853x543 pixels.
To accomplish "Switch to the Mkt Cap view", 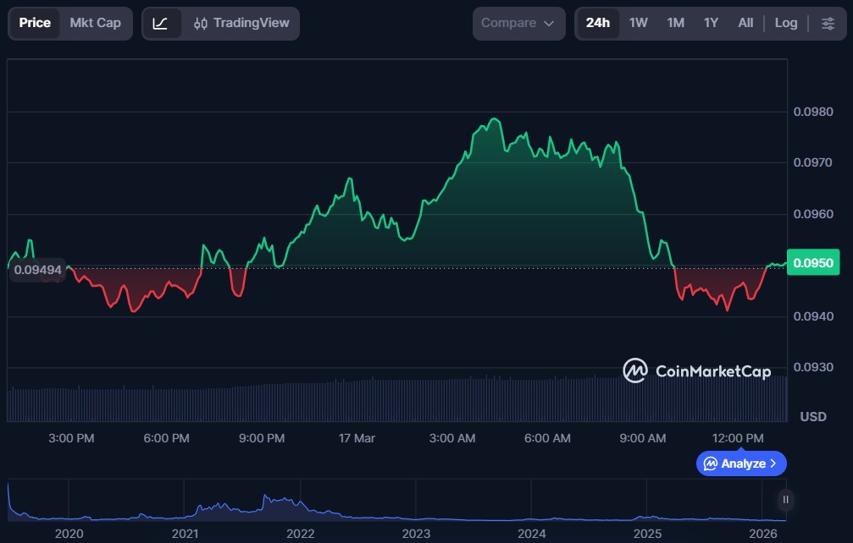I will click(x=95, y=23).
